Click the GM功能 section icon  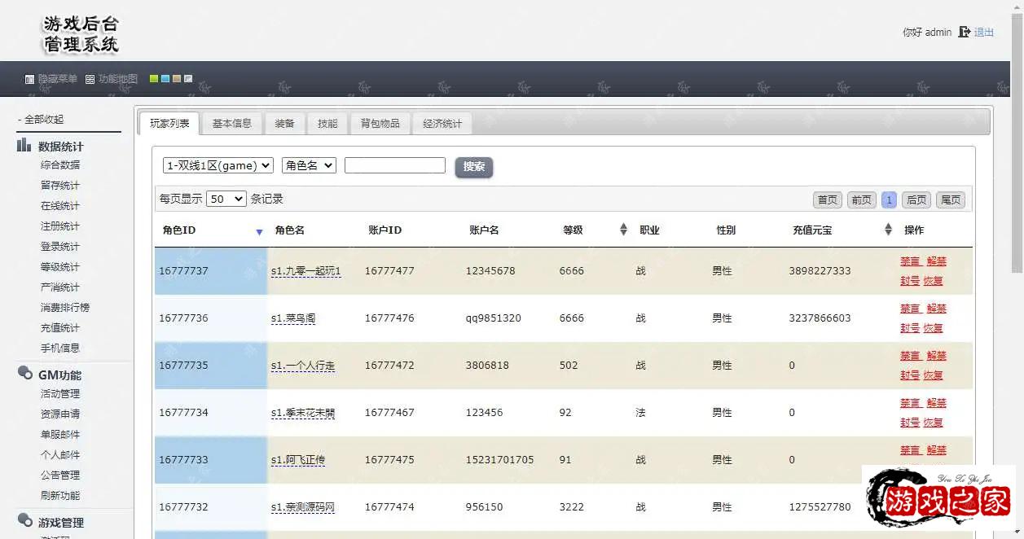point(24,374)
